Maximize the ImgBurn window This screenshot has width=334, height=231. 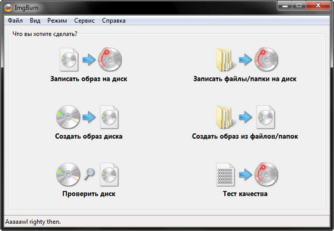[299, 5]
